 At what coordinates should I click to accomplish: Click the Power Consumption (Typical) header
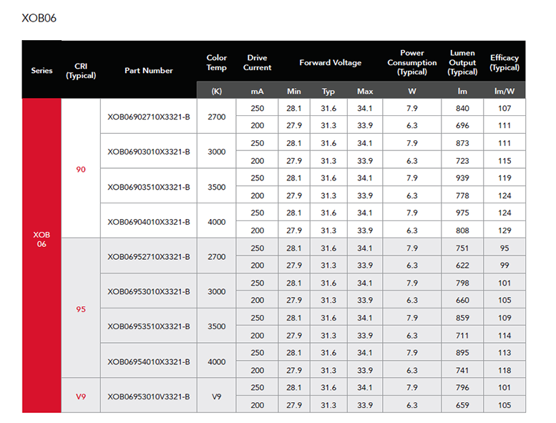pos(412,62)
